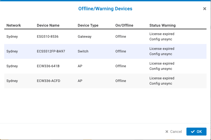Click Offline status of ECW336-641B row
This screenshot has width=211, height=140.
click(121, 66)
